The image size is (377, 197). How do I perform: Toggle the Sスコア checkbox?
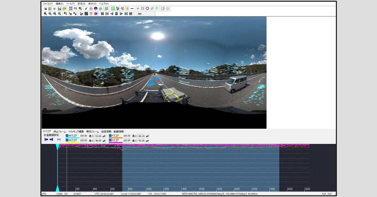point(110,140)
